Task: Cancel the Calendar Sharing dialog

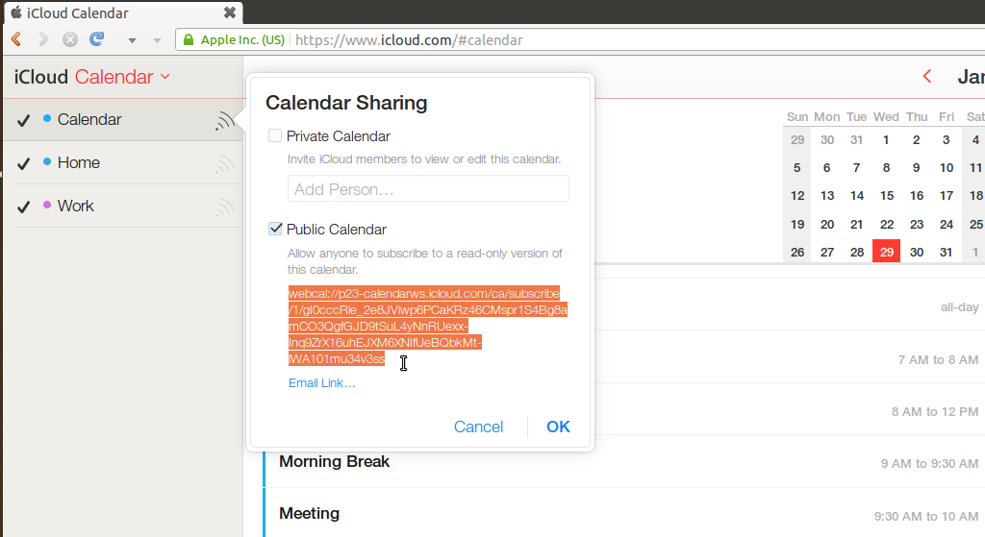Action: click(478, 427)
